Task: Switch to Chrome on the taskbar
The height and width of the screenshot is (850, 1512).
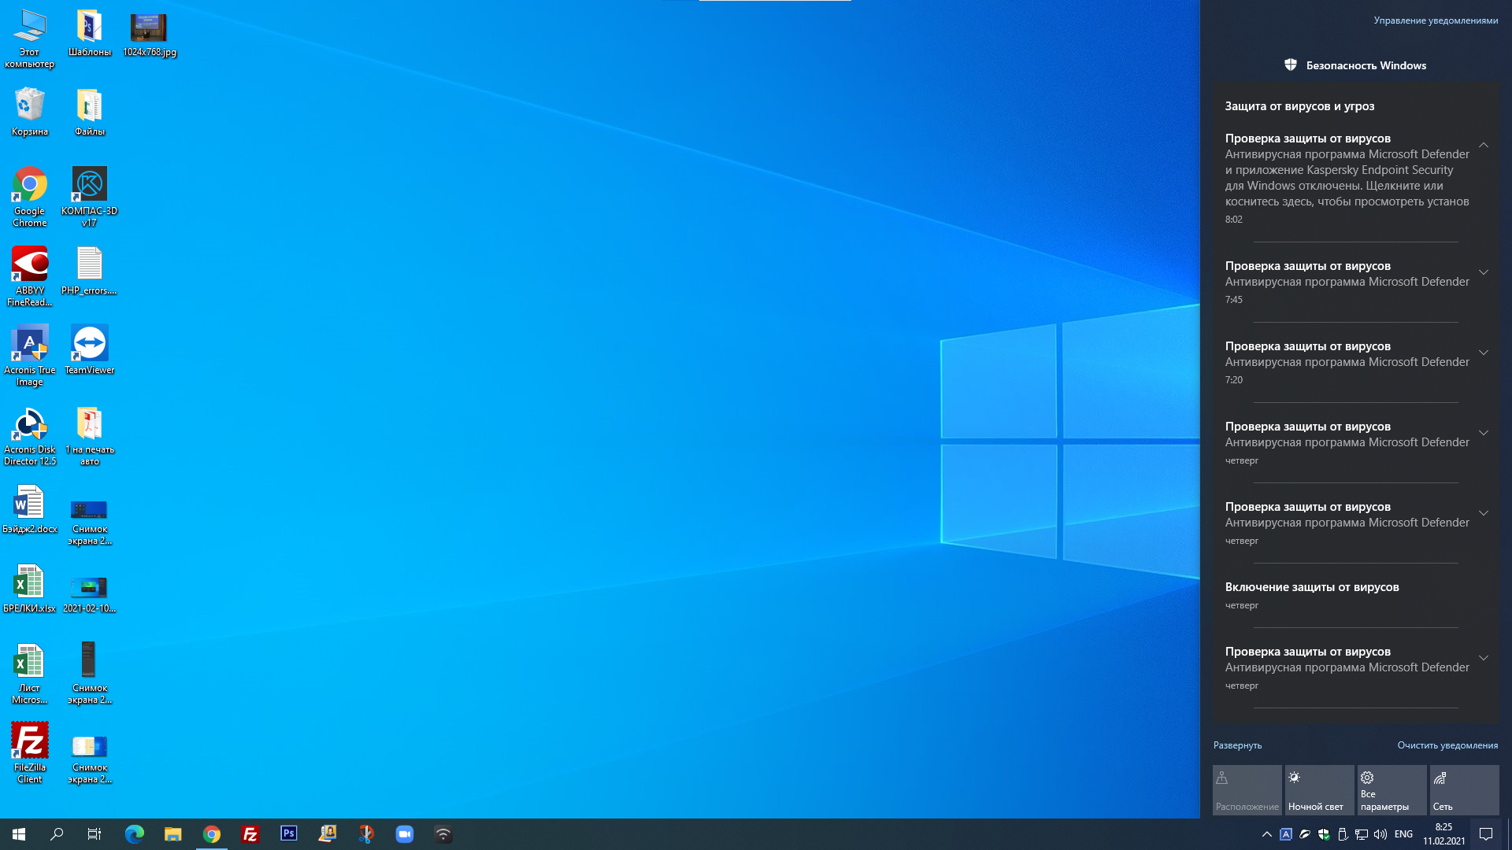Action: pos(212,834)
